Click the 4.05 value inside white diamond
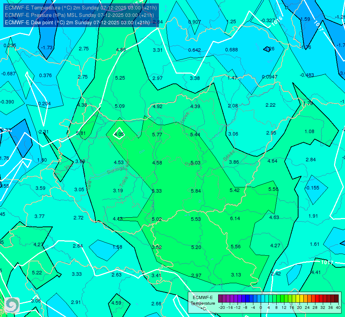Image resolution: width=345 pixels, height=317 pixels. click(119, 134)
